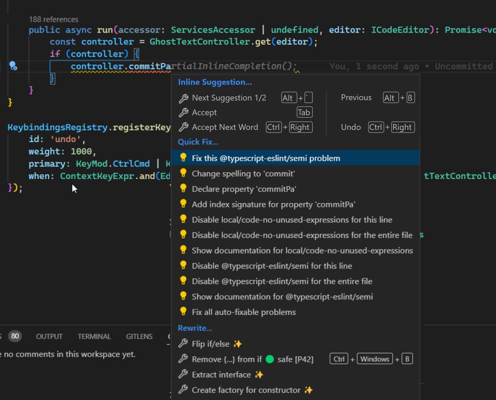
Task: Click the '188 references' CodeLens link
Action: point(53,19)
